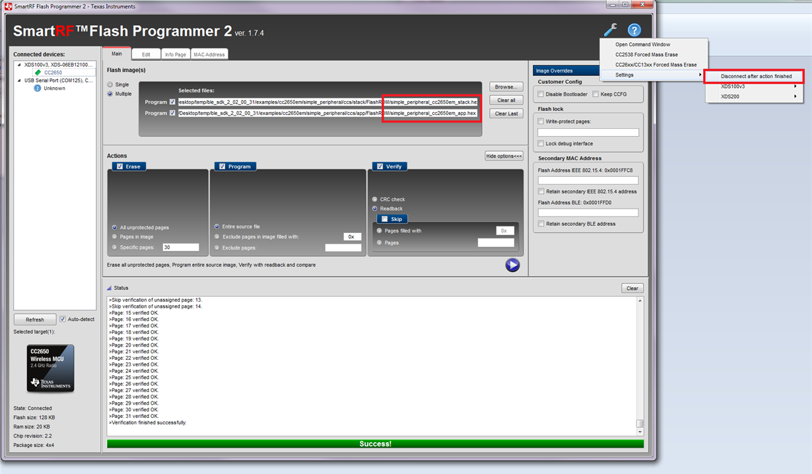The height and width of the screenshot is (474, 812).
Task: Switch to the MAC Address tab
Action: [209, 54]
